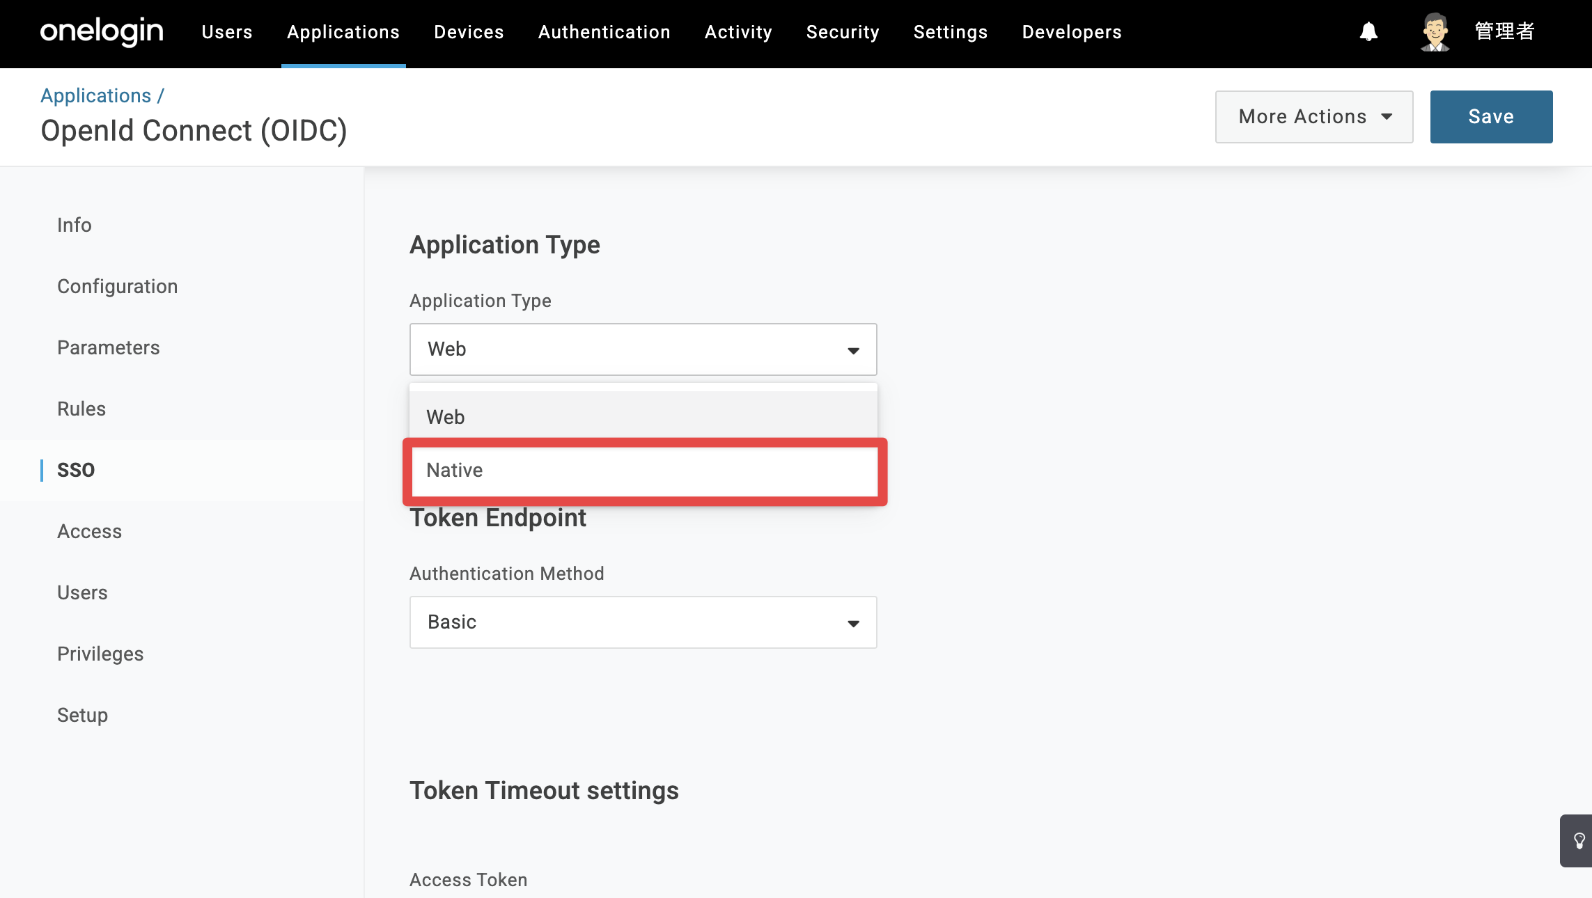Viewport: 1592px width, 898px height.
Task: Select the SSO tab in sidebar
Action: 76,470
